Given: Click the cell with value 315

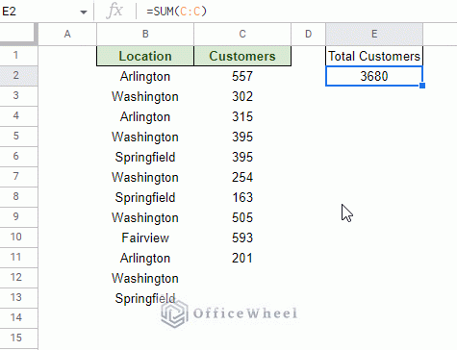Looking at the screenshot, I should click(x=242, y=116).
